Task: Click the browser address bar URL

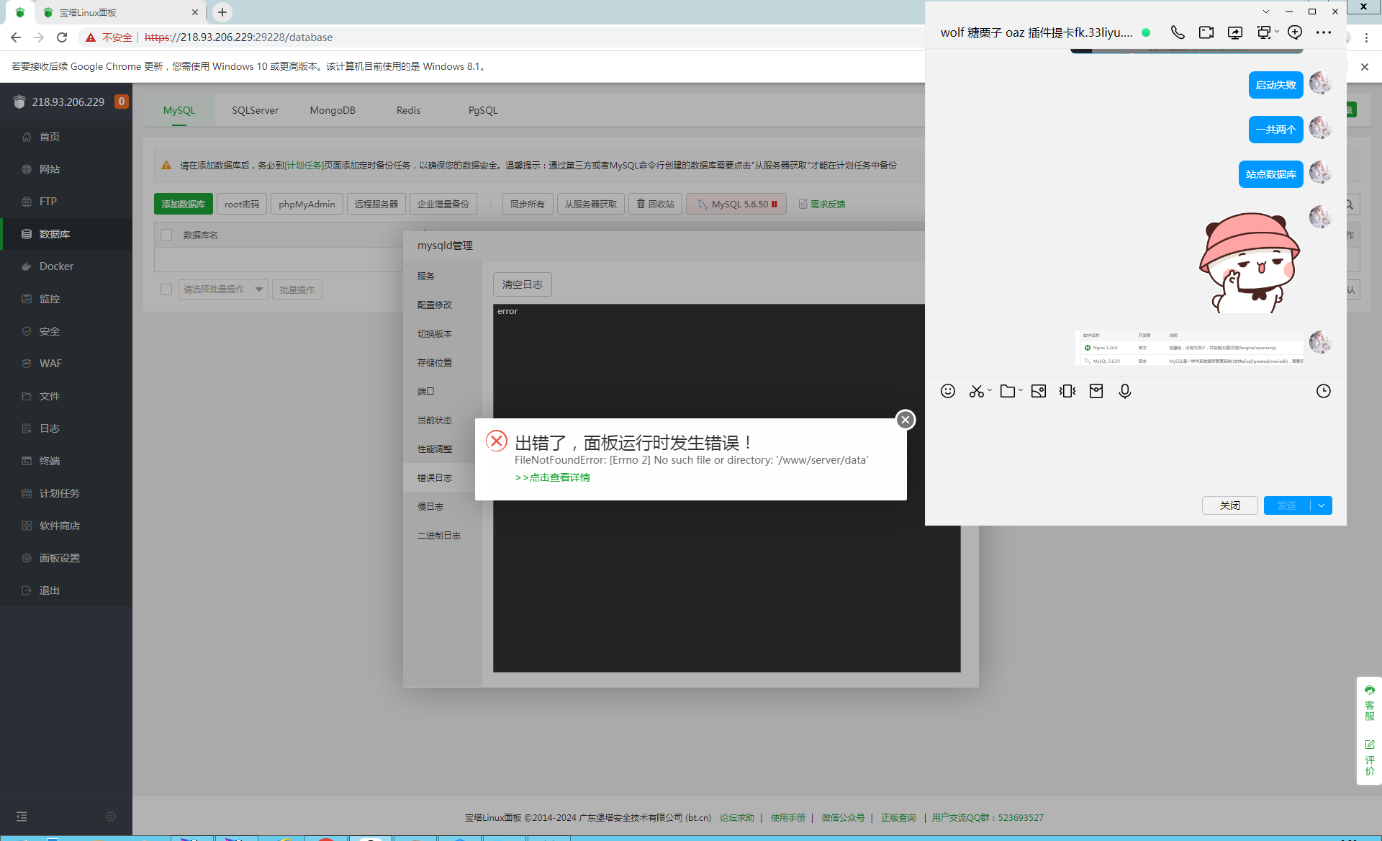Action: point(238,37)
